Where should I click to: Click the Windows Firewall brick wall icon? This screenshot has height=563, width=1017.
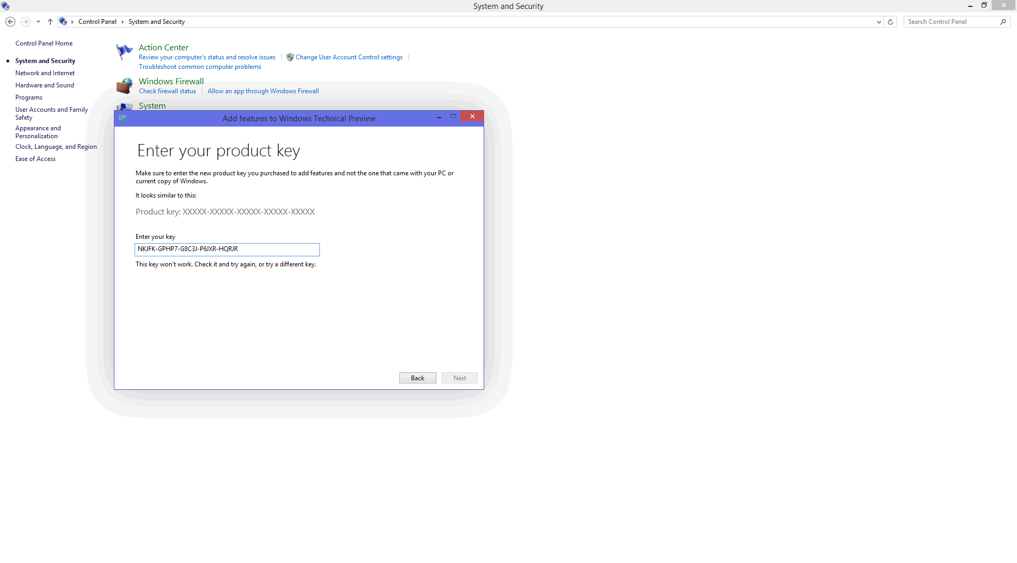click(x=124, y=86)
